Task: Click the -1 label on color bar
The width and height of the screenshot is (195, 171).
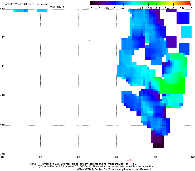Action: coord(131,8)
